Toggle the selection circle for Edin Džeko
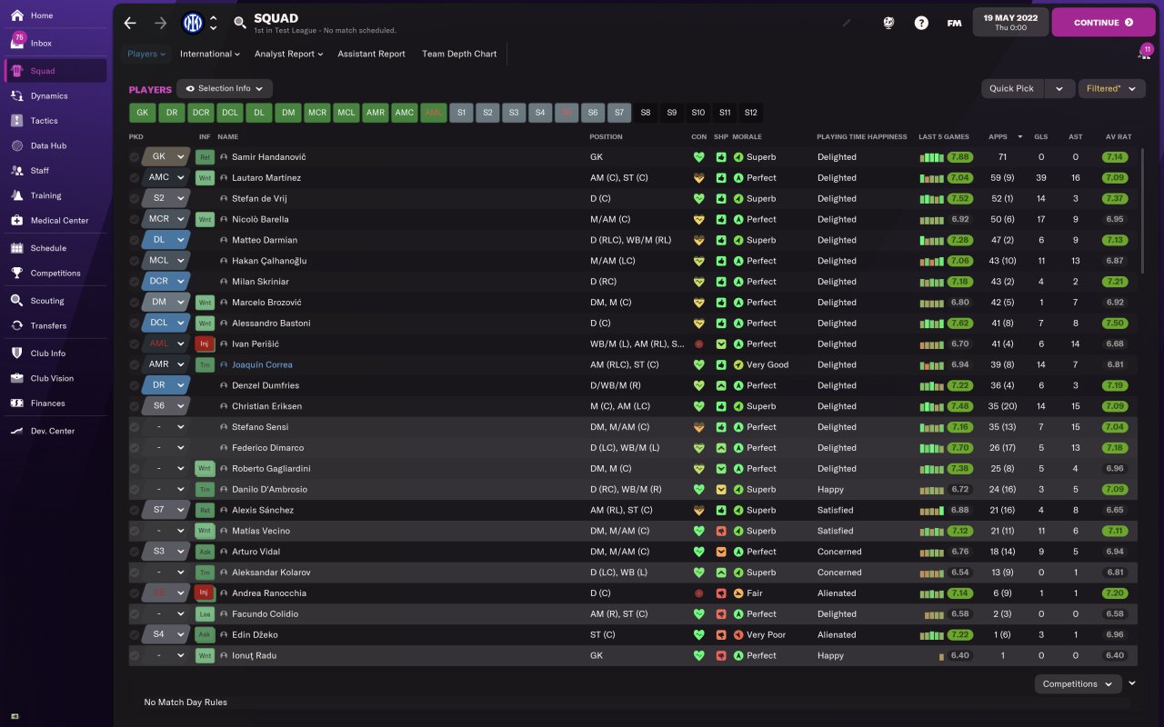1164x727 pixels. click(x=135, y=635)
